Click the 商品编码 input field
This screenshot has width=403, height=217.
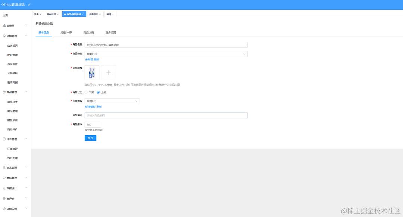(x=166, y=115)
